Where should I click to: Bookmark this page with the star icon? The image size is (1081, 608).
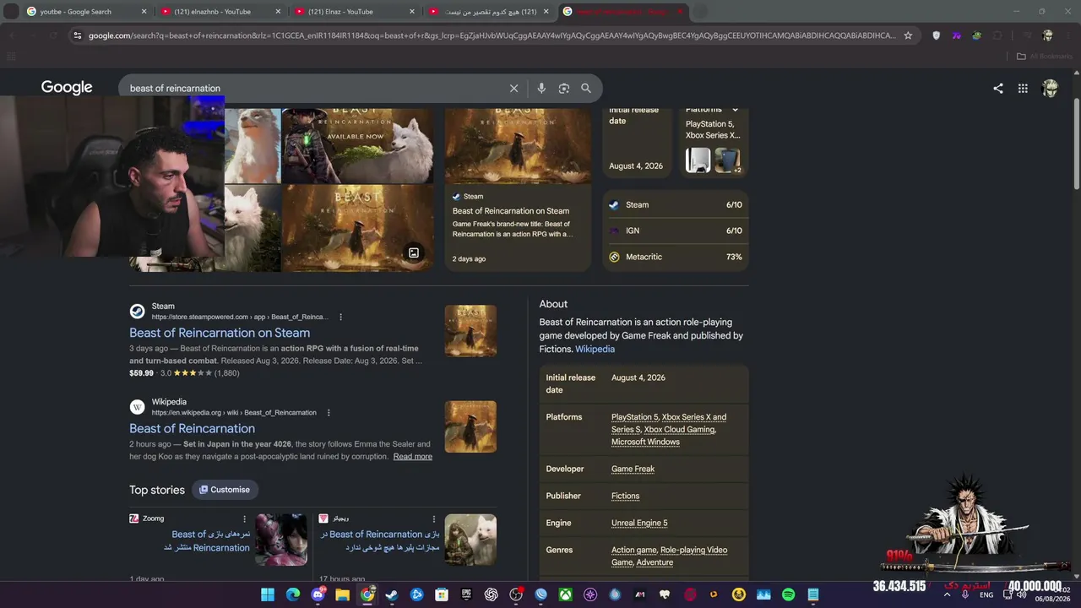tap(908, 35)
